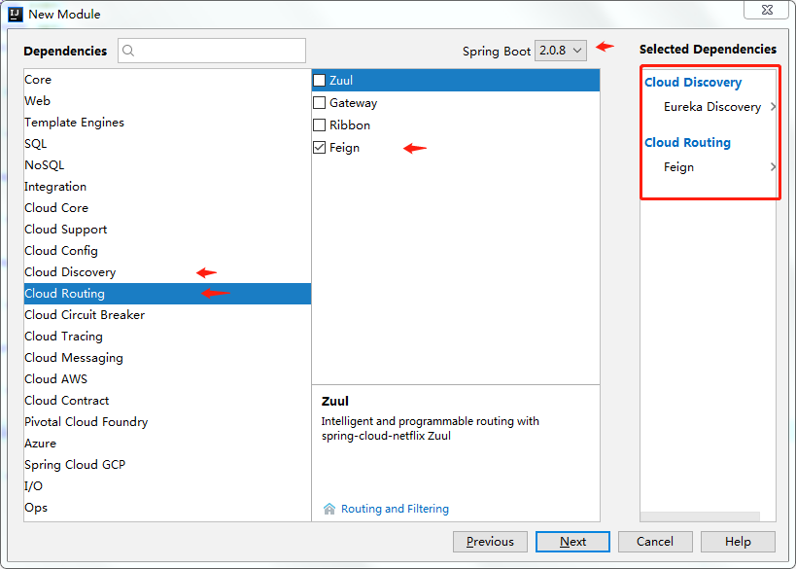
Task: Click the Dependencies search input field
Action: tap(212, 51)
